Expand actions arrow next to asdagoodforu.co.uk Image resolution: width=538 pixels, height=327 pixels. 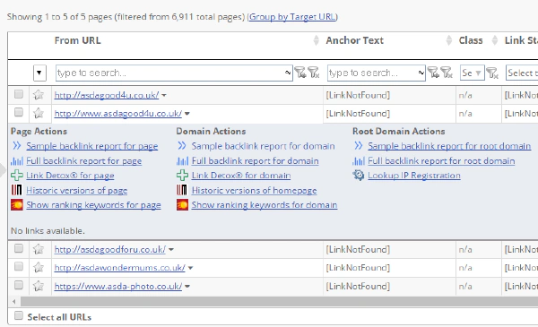[171, 250]
